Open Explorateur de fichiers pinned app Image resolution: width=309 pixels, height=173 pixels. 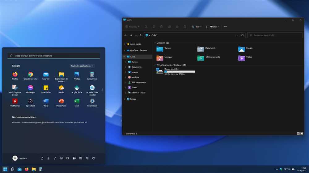[x=61, y=77]
